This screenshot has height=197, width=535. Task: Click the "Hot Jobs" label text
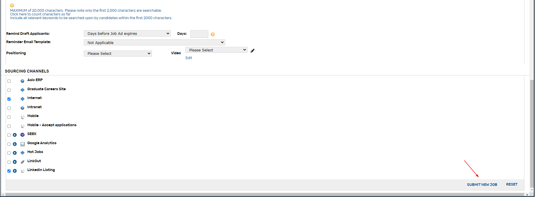pos(35,152)
